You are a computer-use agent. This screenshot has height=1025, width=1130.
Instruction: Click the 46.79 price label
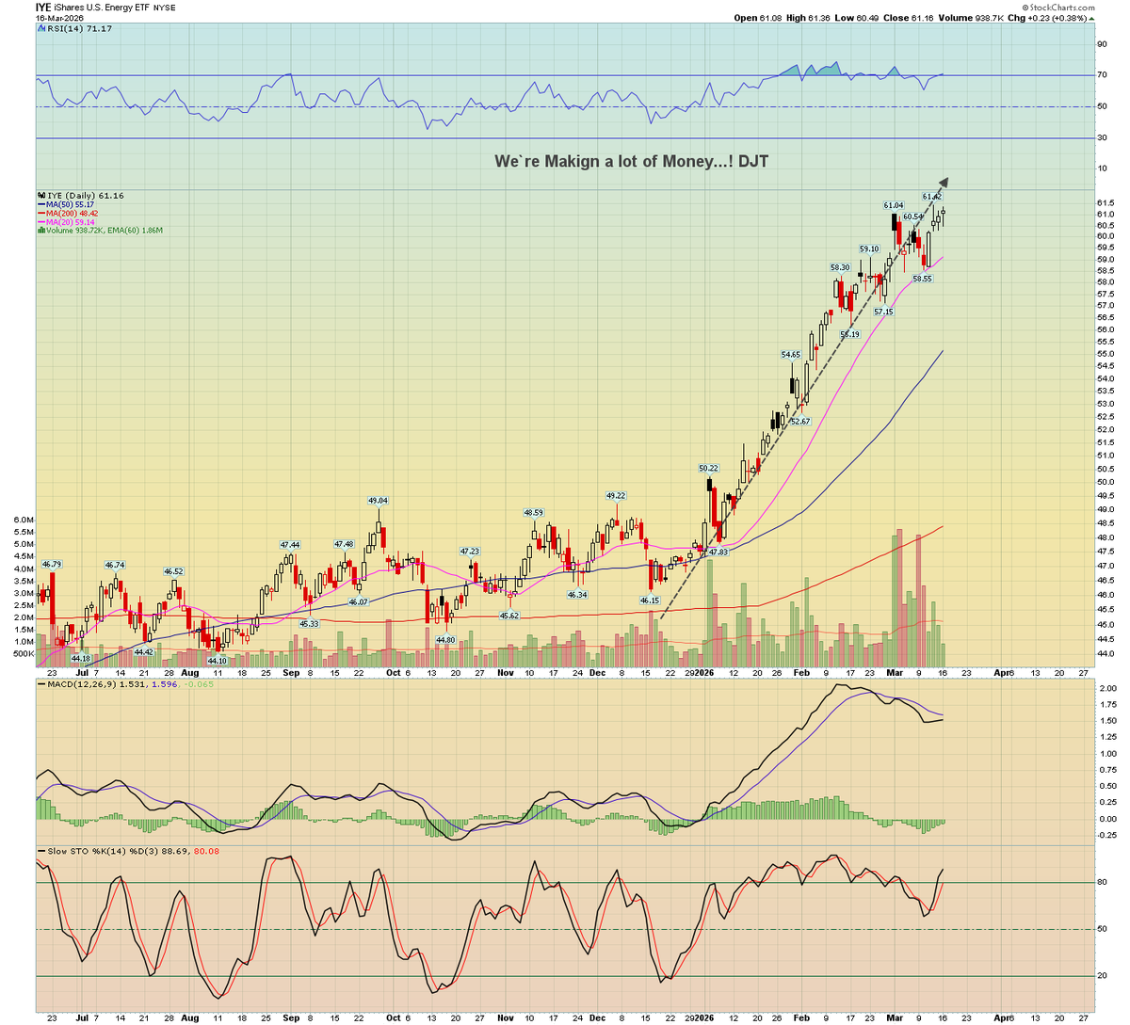pos(51,564)
